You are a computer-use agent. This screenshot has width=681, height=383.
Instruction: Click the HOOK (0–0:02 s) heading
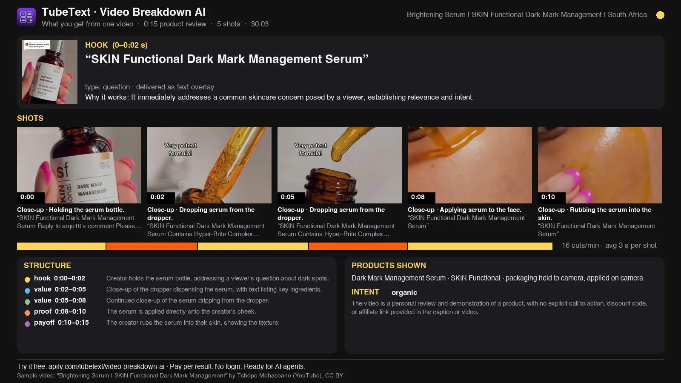click(x=116, y=45)
